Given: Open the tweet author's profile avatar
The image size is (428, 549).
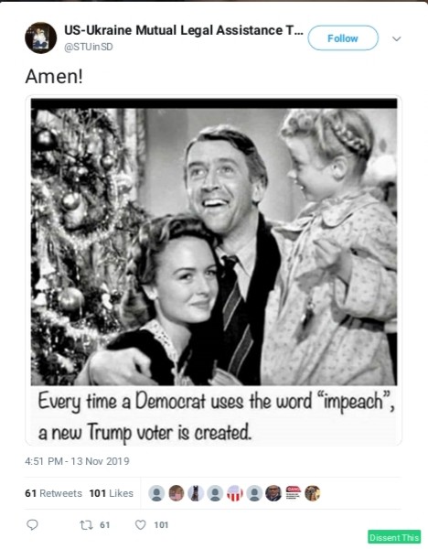Looking at the screenshot, I should click(40, 38).
